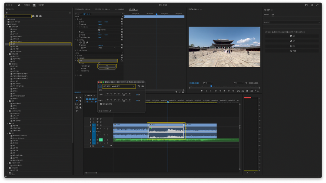Click the Effects panel search field
The width and height of the screenshot is (326, 183).
click(x=19, y=16)
